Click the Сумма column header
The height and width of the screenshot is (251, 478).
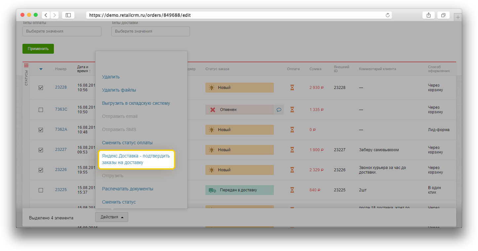tap(315, 69)
